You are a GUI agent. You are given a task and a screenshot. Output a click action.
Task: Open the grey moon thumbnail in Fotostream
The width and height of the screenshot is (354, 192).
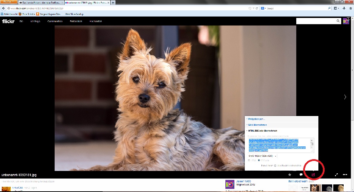(x=327, y=188)
